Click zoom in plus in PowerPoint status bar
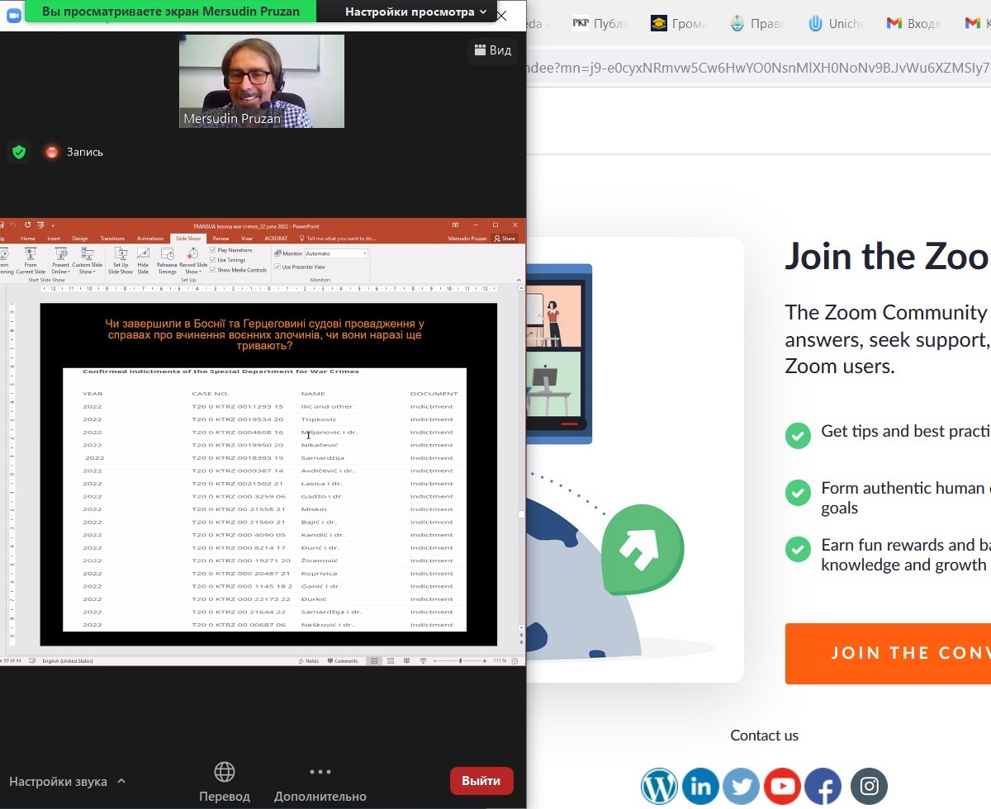This screenshot has height=809, width=991. coord(485,661)
